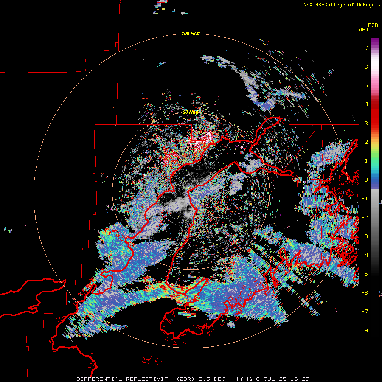The image size is (382, 382).
Task: Click the 5 value on the color scale
Action: coord(366,85)
